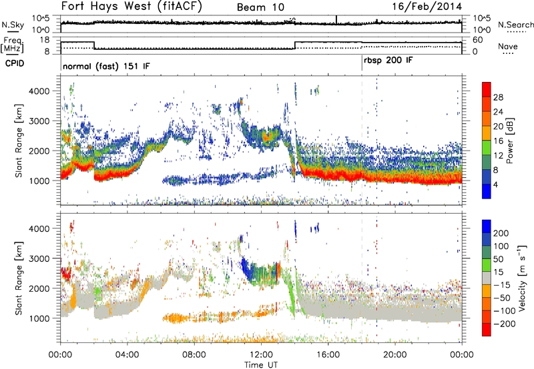534x369 pixels.
Task: Click the '24' tick on Power colorbar
Action: [x=498, y=112]
